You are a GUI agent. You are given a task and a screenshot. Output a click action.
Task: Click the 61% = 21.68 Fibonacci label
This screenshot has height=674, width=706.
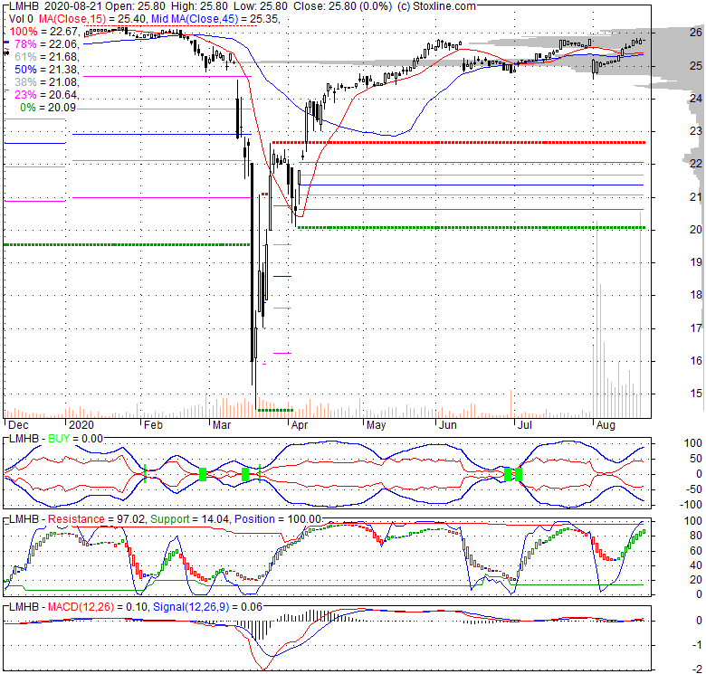[x=46, y=57]
